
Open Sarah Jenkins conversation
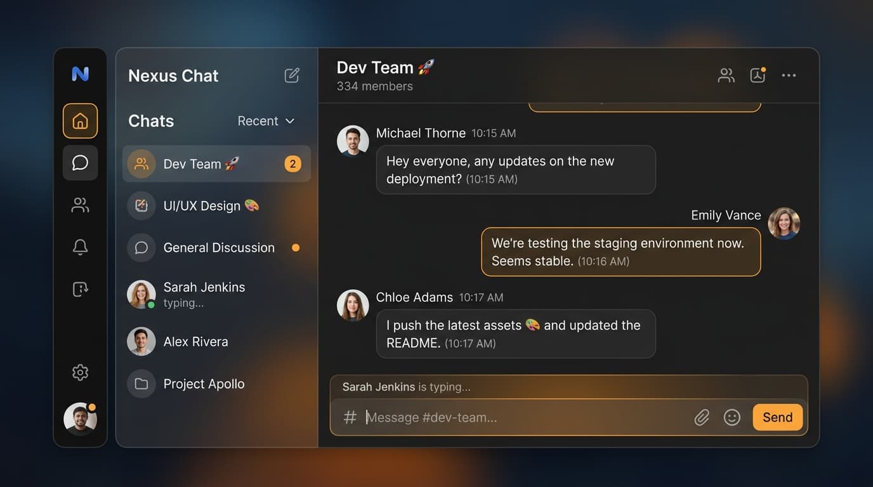[x=216, y=294]
